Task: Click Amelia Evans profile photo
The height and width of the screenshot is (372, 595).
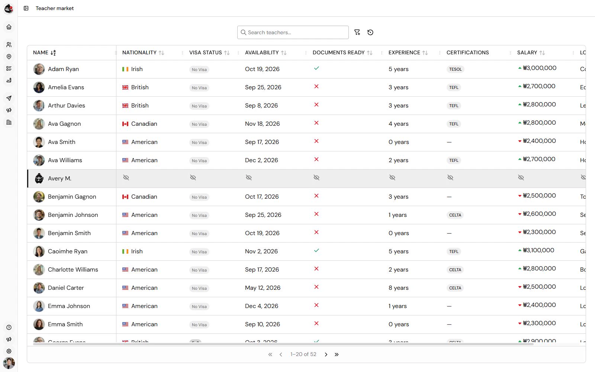Action: click(39, 87)
